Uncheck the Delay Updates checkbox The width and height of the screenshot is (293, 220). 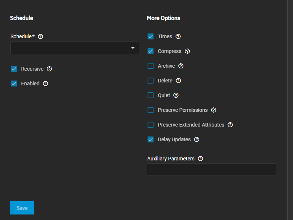click(x=151, y=139)
